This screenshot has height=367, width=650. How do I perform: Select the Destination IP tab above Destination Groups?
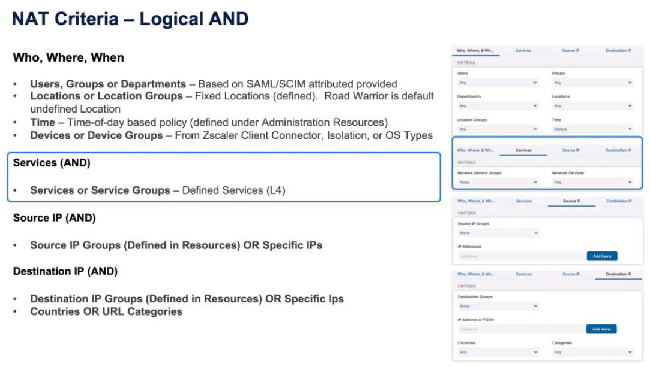pyautogui.click(x=618, y=274)
